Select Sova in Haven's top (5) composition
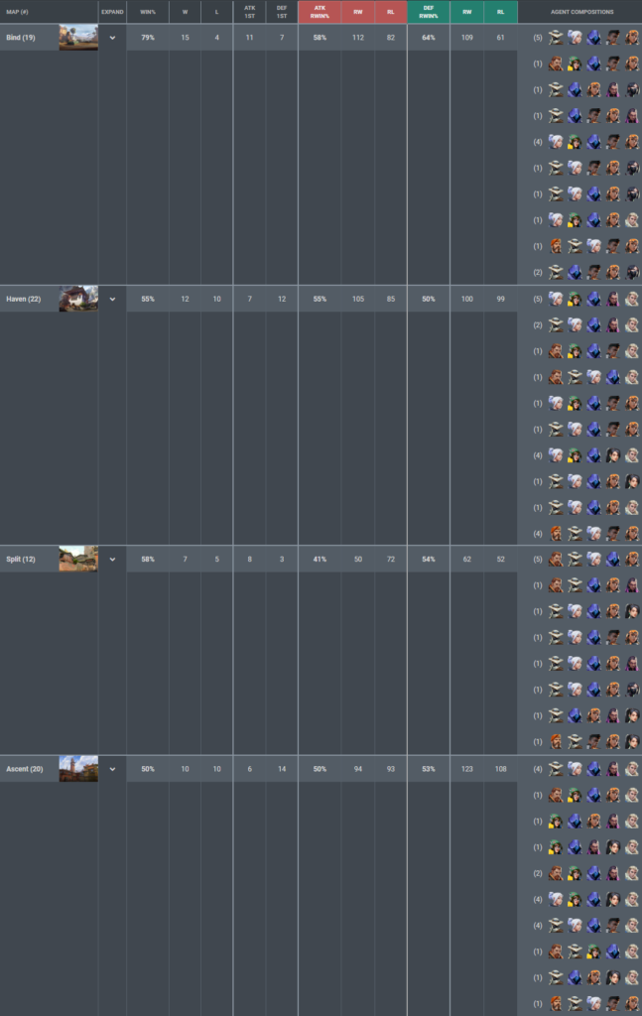The height and width of the screenshot is (1016, 642). click(632, 299)
